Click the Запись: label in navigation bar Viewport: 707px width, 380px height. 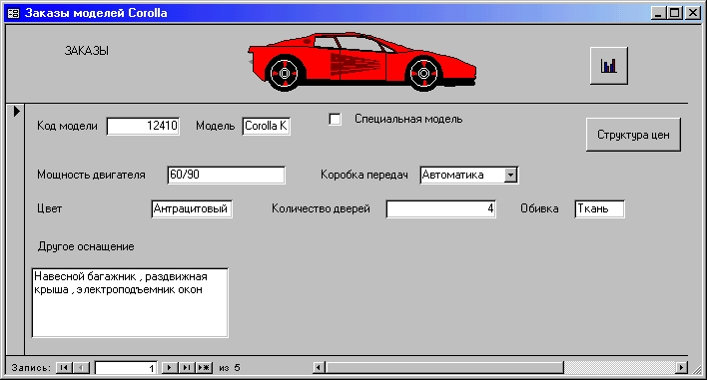(x=31, y=368)
